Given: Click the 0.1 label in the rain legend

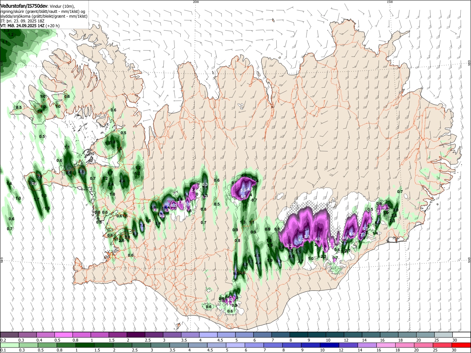Looking at the screenshot, I should [x=3, y=350].
